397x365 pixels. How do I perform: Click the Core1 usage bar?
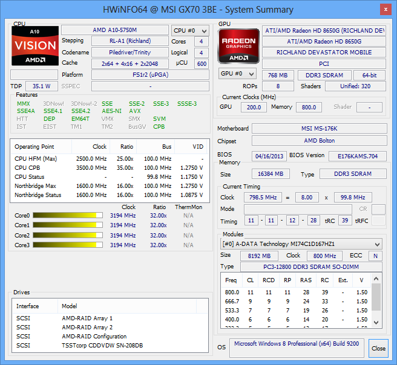click(68, 225)
